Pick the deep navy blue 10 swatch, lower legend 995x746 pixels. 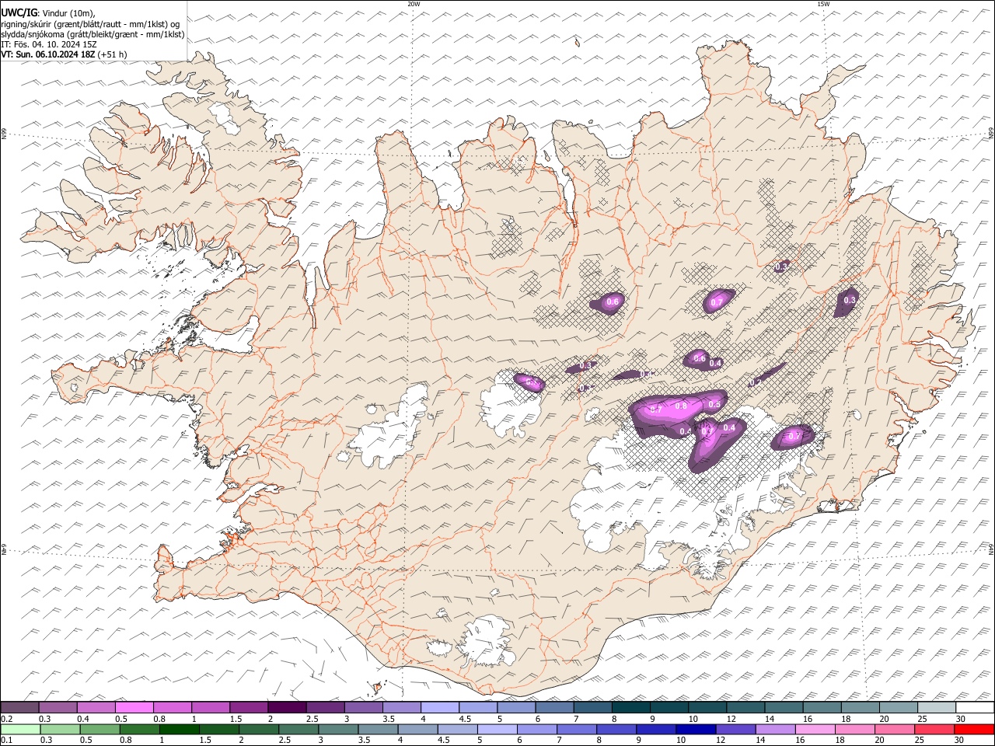point(696,729)
